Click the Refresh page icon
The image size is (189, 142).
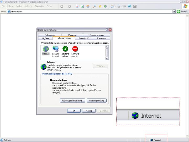(82, 6)
